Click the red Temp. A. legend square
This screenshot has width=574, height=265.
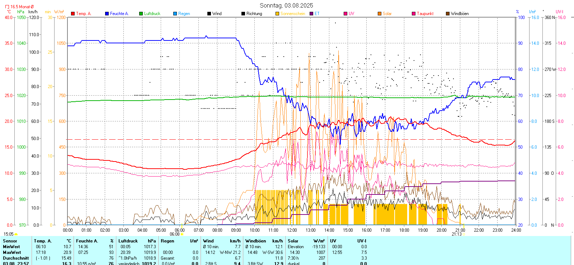73,14
